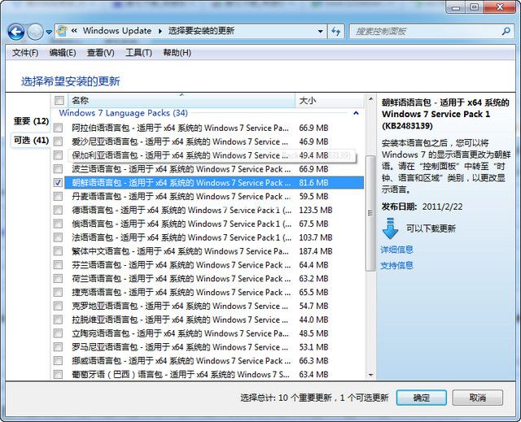
Task: Click the refresh button beside address bar
Action: click(336, 32)
